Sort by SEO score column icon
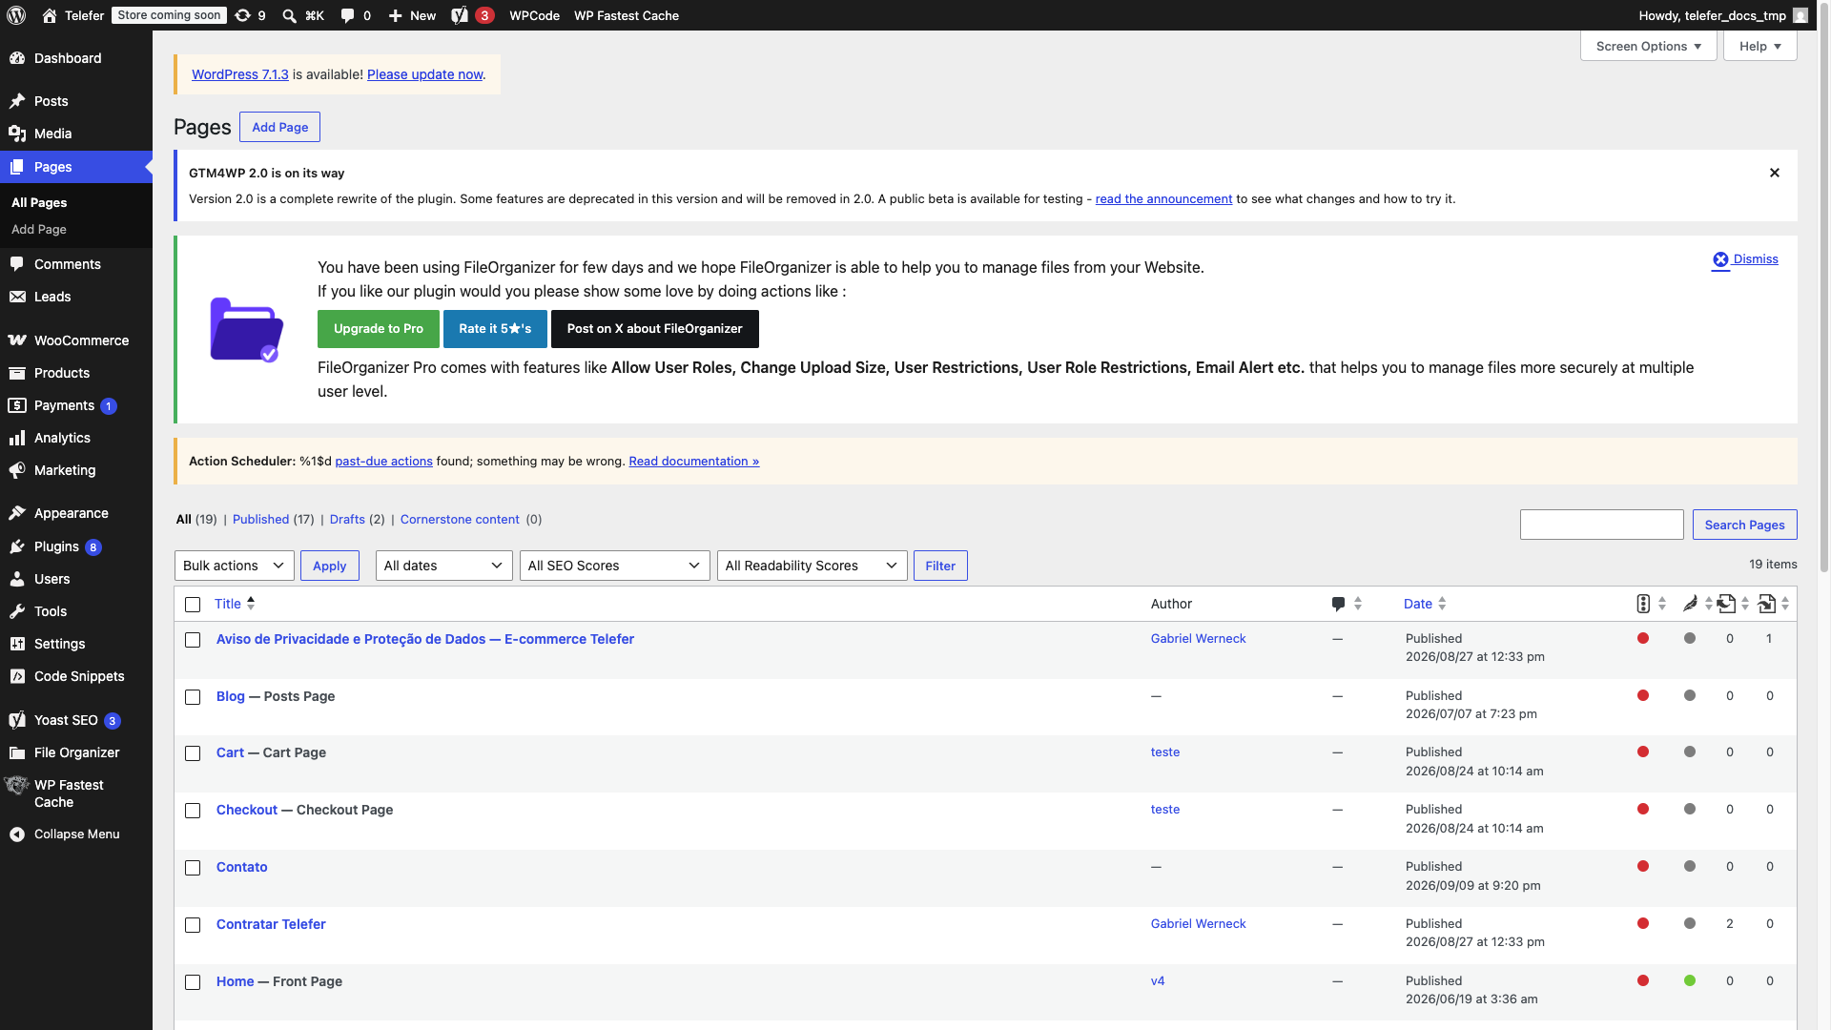1831x1030 pixels. pyautogui.click(x=1651, y=604)
